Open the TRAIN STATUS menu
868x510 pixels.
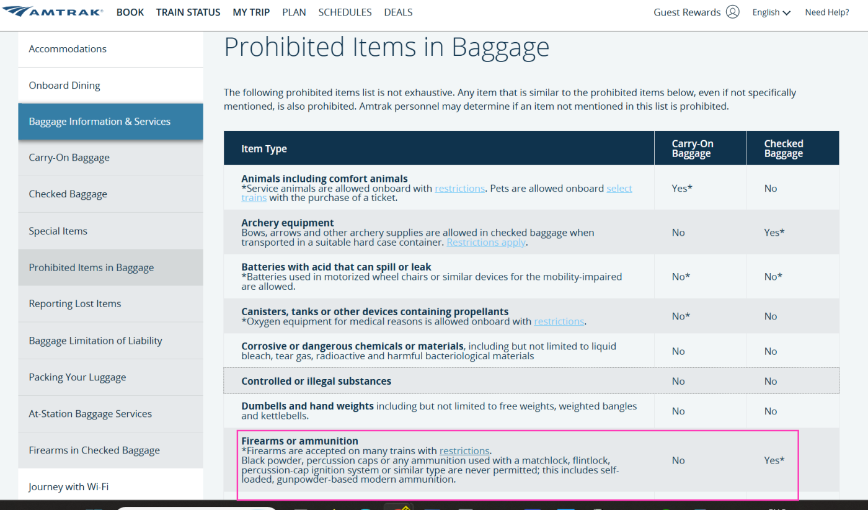coord(188,12)
